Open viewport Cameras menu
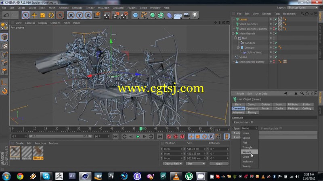The image size is (323, 181). coord(30,23)
